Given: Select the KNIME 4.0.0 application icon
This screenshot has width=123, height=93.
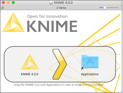Looking at the screenshot, I should pyautogui.click(x=30, y=62).
